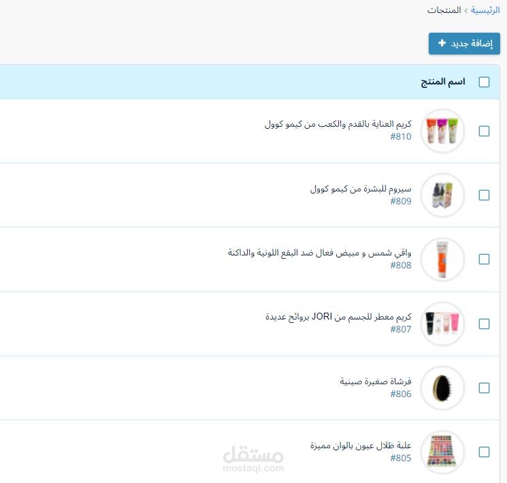Viewport: 507px width, 483px height.
Task: Click the #809 product ID
Action: [x=401, y=201]
